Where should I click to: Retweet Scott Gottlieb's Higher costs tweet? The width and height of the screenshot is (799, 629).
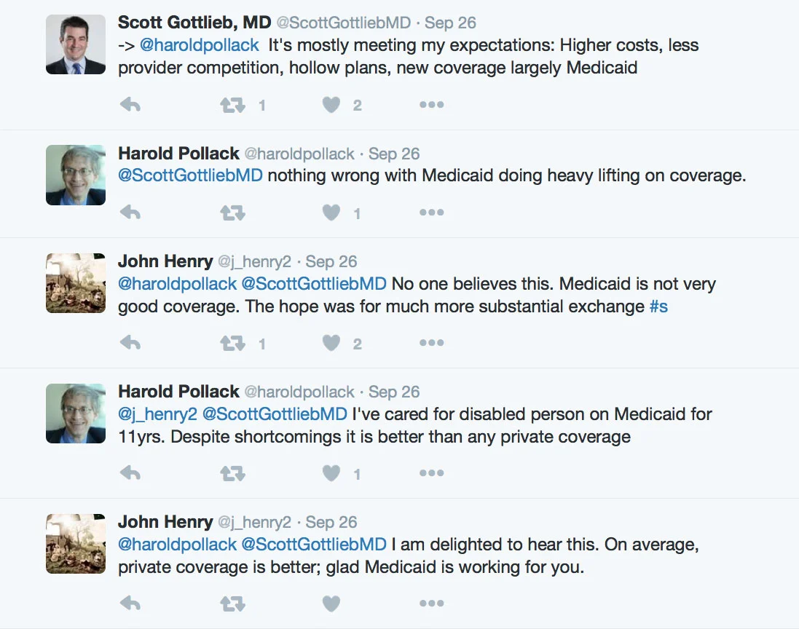coord(232,105)
